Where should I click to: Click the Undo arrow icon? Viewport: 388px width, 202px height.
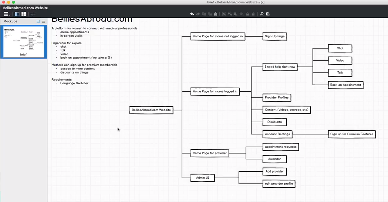tap(192, 14)
